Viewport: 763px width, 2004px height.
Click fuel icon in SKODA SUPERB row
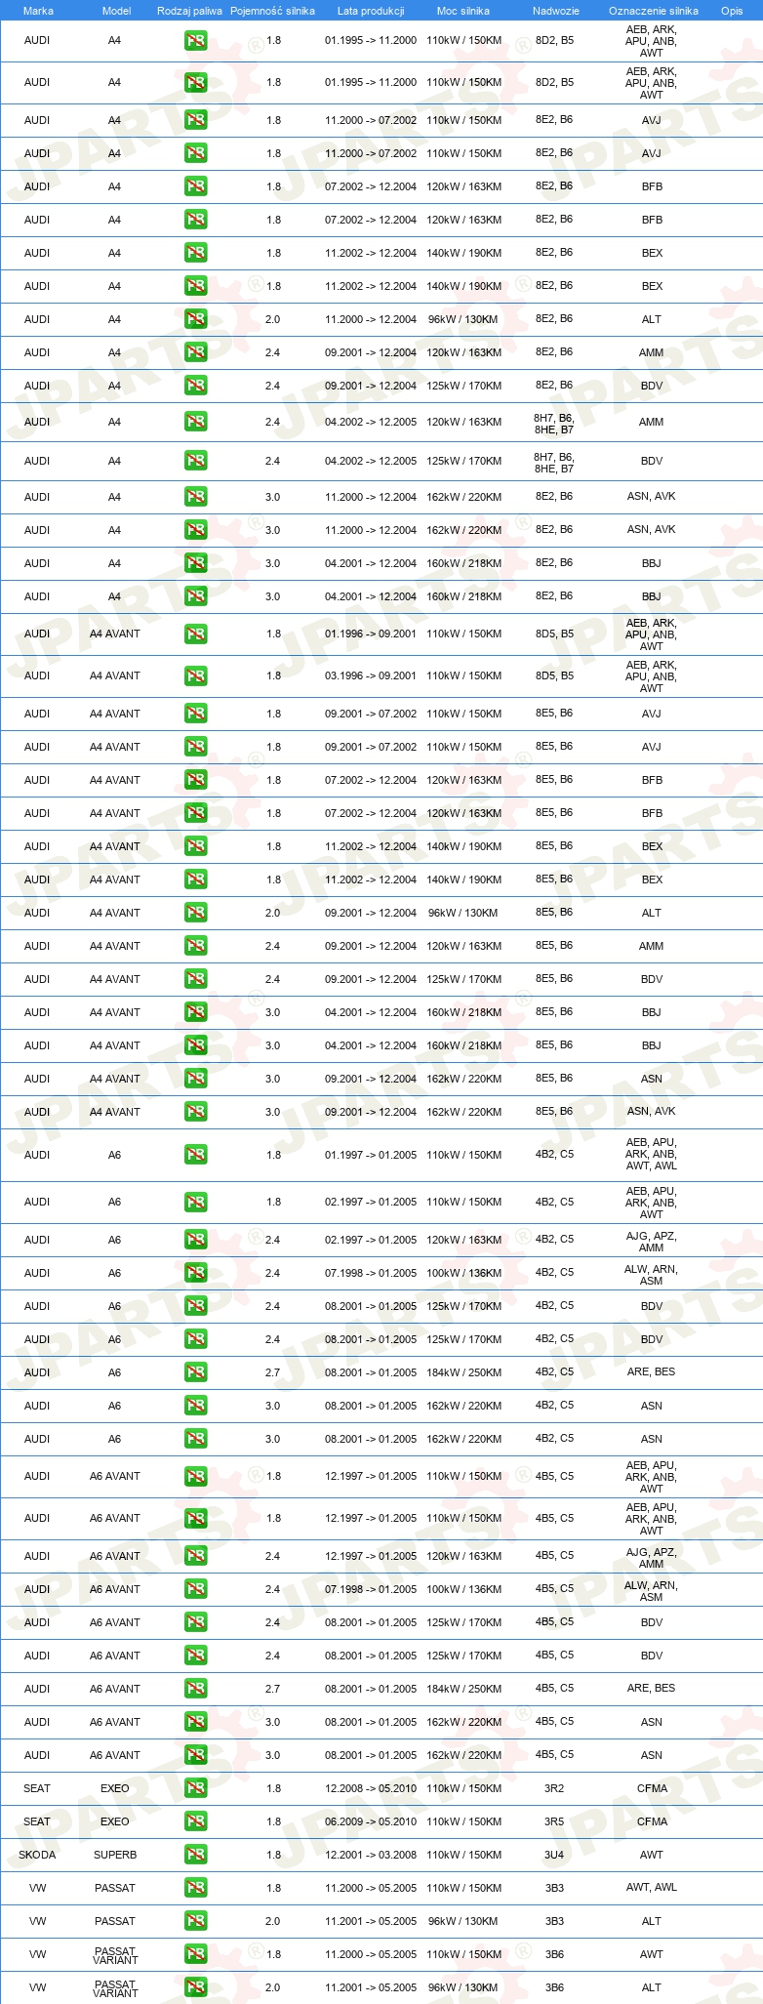click(x=195, y=1855)
